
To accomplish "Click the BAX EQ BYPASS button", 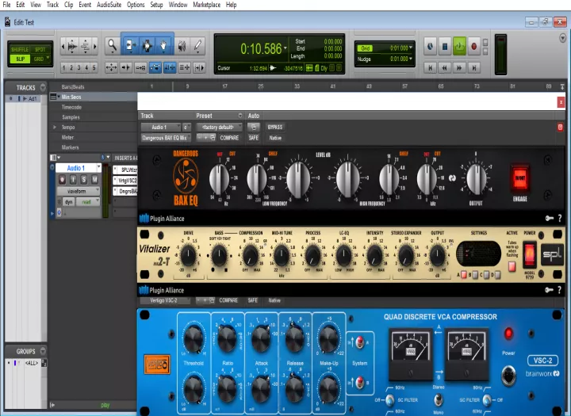I will (x=275, y=127).
